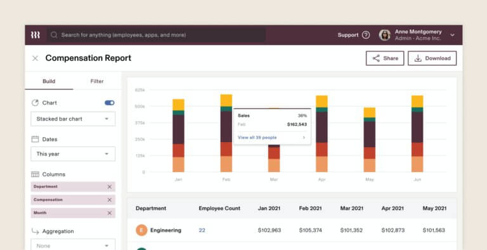Click the search magnifier icon
Screen dimensions: 487x250
point(54,35)
